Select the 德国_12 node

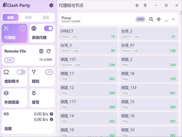coord(88,90)
